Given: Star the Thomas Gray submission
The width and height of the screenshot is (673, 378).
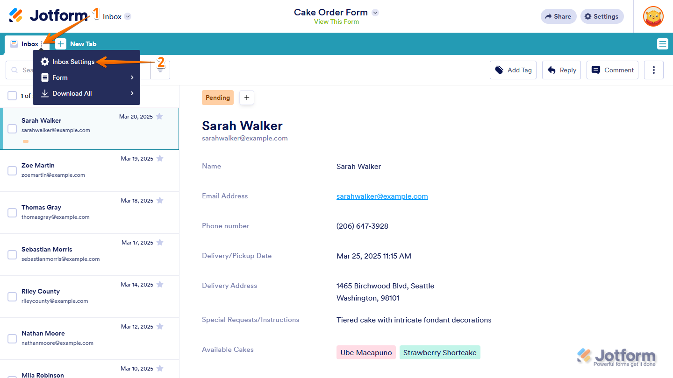Looking at the screenshot, I should [160, 201].
